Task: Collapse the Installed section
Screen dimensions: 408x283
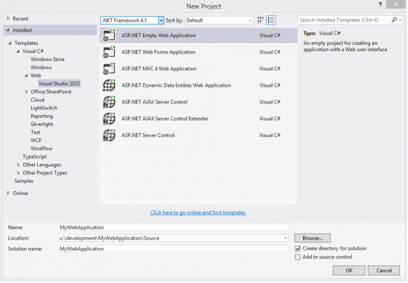Action: [8, 30]
